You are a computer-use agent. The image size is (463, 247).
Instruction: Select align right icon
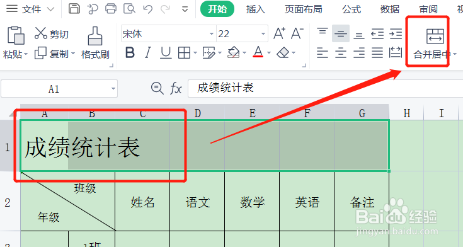coord(359,53)
